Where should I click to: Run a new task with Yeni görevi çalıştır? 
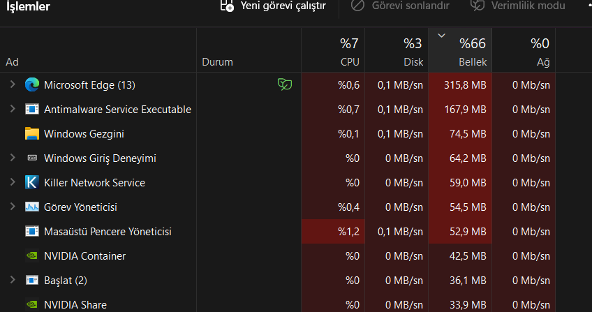tap(273, 6)
